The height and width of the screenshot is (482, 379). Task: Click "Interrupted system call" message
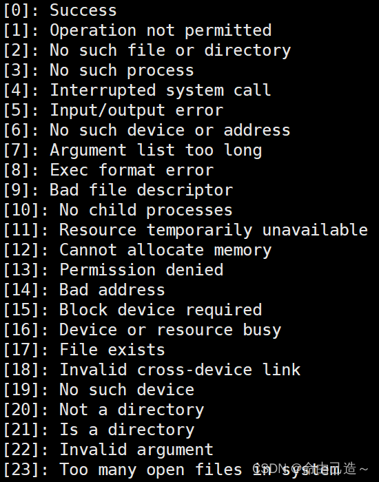click(x=161, y=90)
